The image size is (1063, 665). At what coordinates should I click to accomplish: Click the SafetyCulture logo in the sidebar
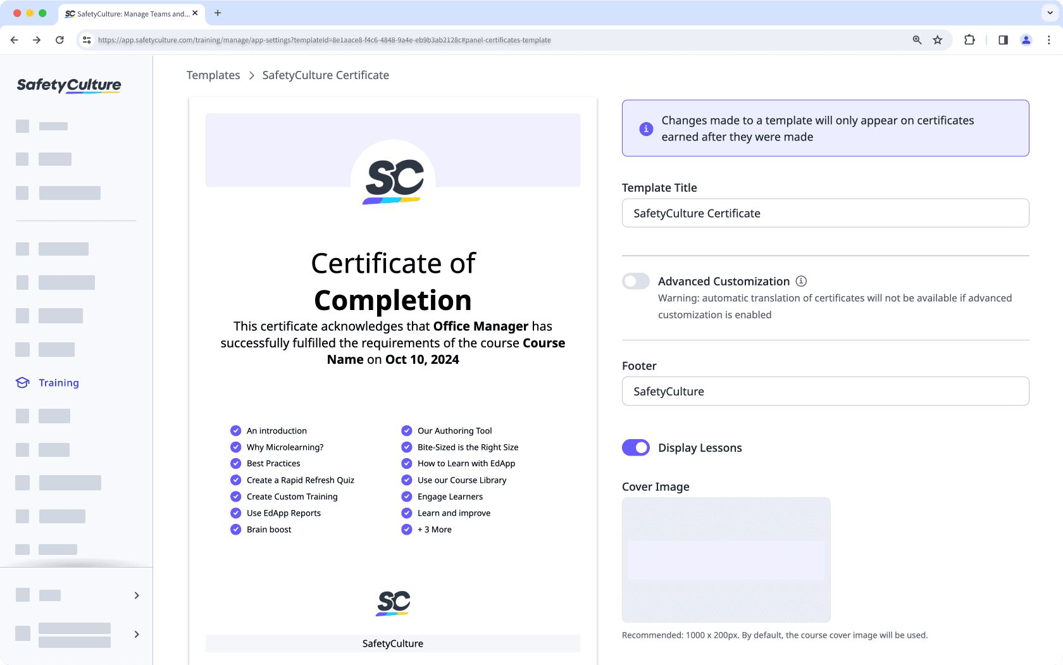(68, 85)
